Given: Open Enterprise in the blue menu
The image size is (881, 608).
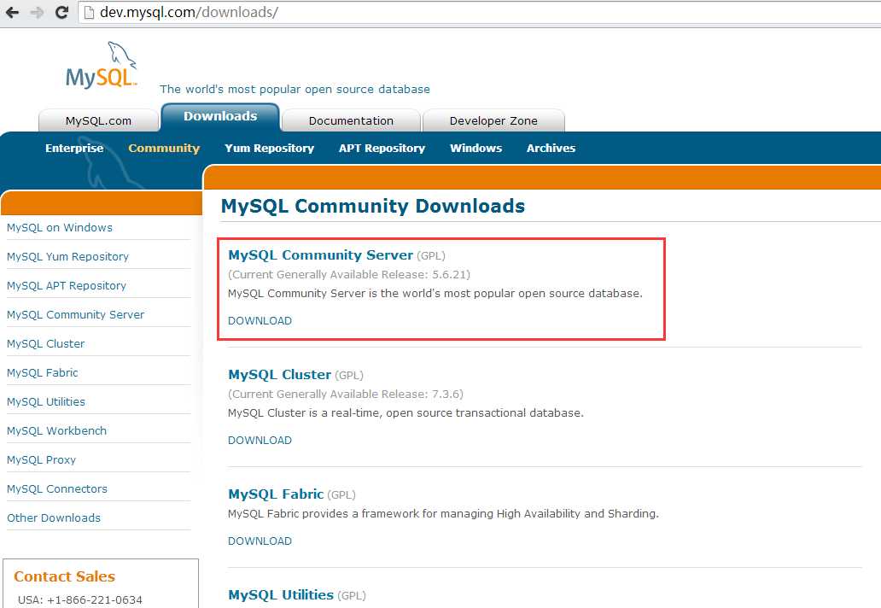Looking at the screenshot, I should pos(74,148).
